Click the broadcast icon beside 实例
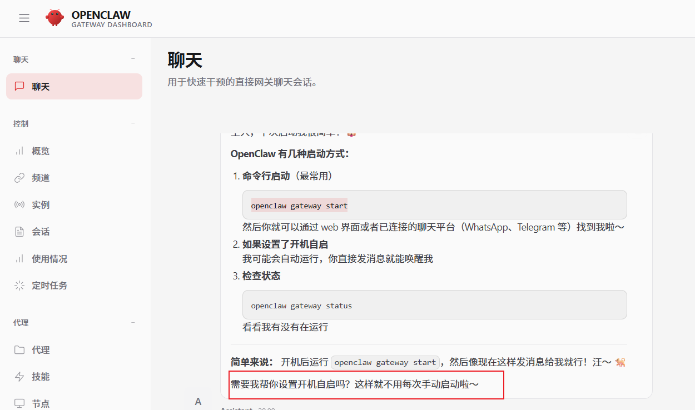Screen dimensions: 695x410 [x=19, y=205]
